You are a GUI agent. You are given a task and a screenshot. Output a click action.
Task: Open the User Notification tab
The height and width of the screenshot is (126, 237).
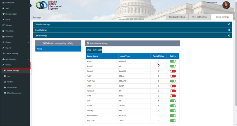click(x=199, y=17)
